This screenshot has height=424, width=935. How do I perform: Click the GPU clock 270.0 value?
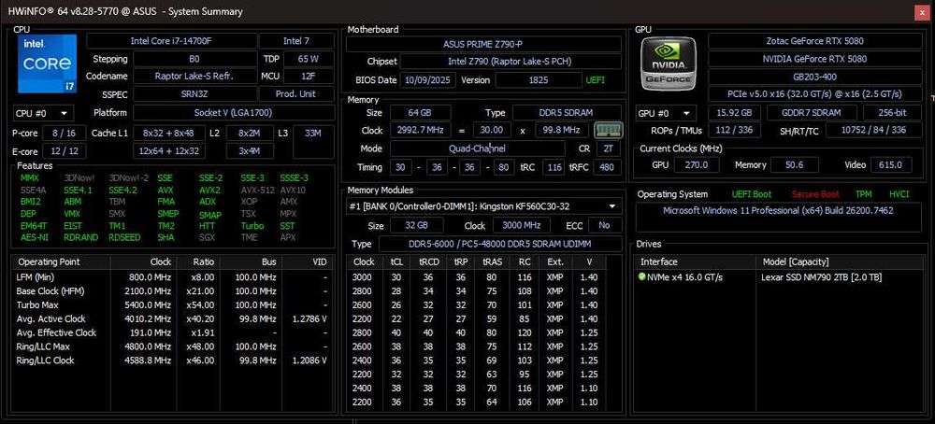pyautogui.click(x=696, y=165)
